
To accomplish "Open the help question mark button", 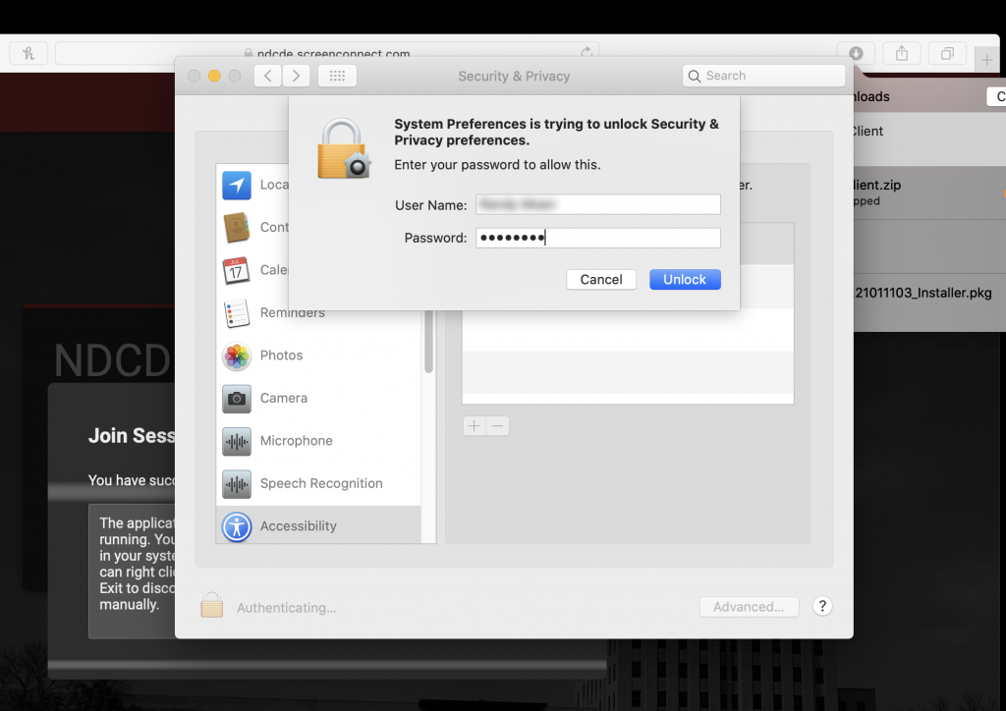I will coord(823,606).
